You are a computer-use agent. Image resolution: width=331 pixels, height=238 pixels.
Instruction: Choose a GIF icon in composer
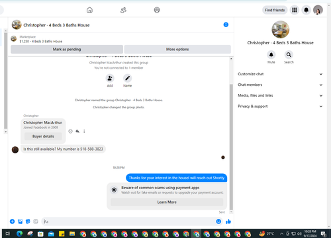point(36,221)
